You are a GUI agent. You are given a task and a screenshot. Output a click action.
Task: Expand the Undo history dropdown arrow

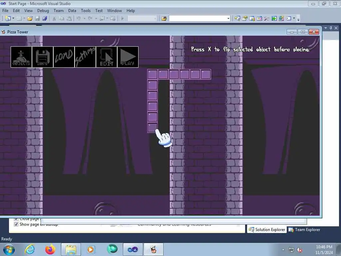pyautogui.click(x=84, y=19)
